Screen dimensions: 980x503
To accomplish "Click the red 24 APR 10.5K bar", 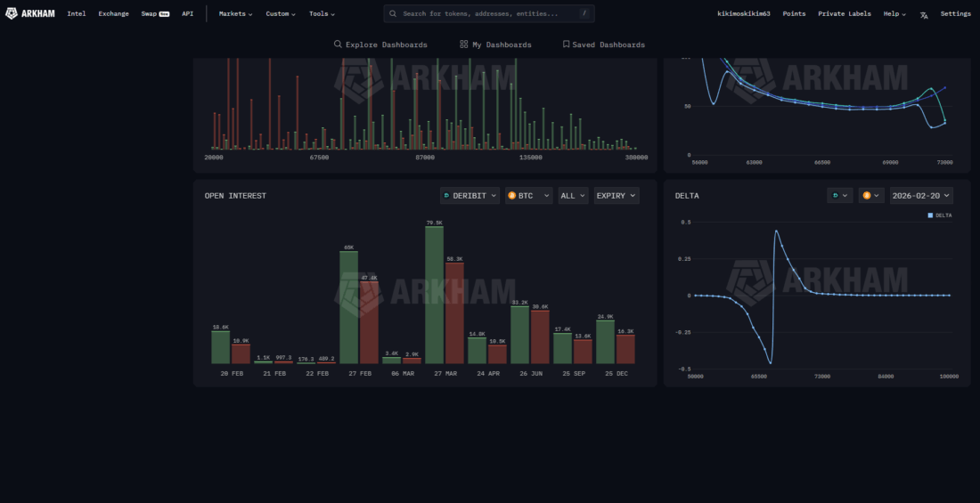I will coord(497,354).
